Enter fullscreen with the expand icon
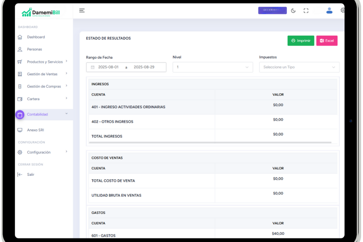 (306, 11)
